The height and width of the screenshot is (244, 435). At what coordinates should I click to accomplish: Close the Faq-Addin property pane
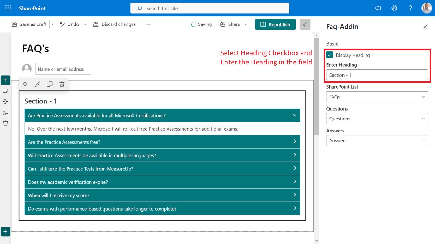coord(425,27)
